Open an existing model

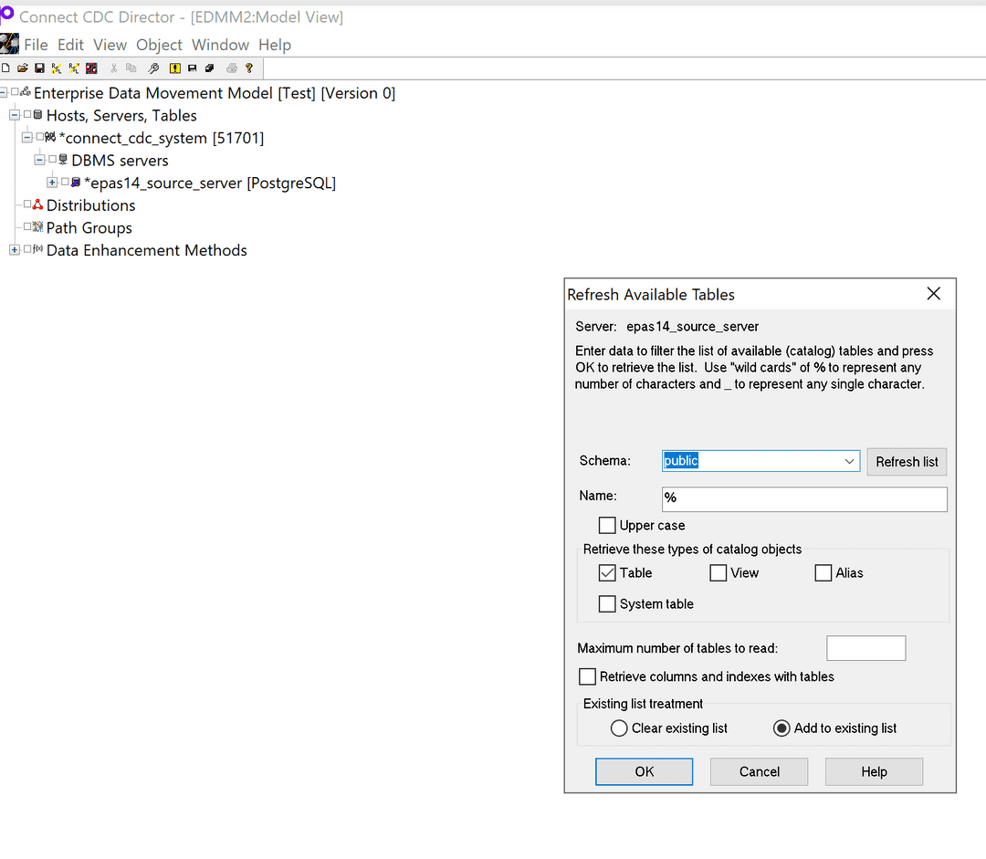[22, 68]
